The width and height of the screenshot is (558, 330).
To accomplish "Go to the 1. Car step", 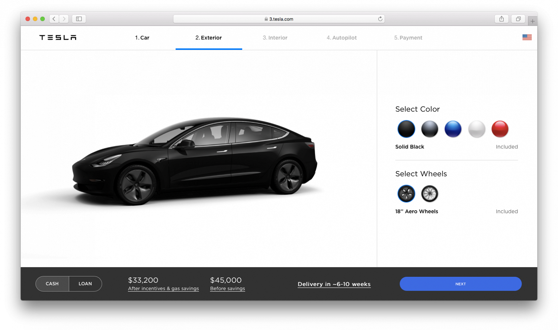I will 142,38.
